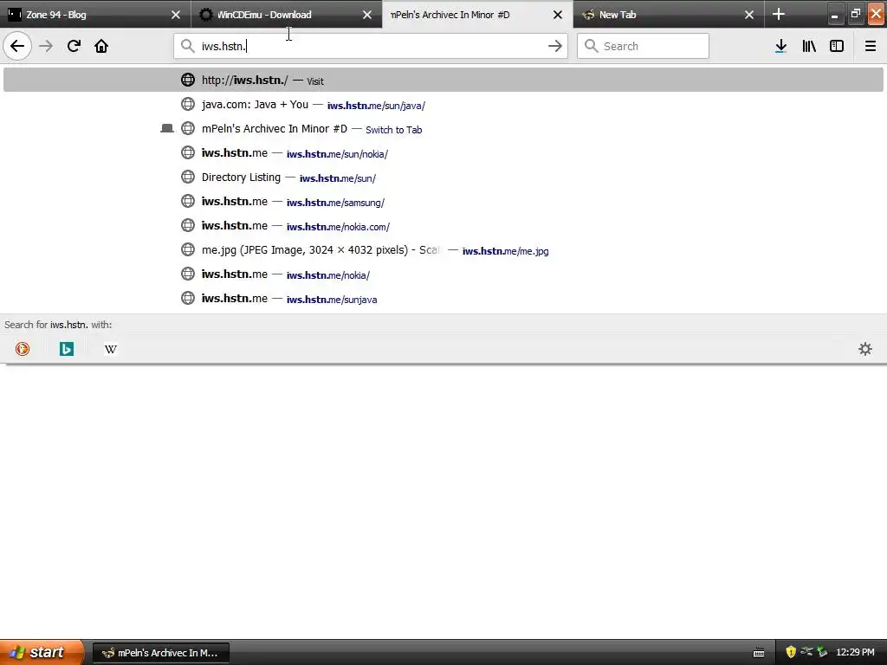This screenshot has width=887, height=665.
Task: Open the home page icon
Action: [101, 46]
